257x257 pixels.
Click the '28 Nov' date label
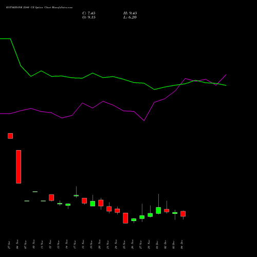(149, 244)
